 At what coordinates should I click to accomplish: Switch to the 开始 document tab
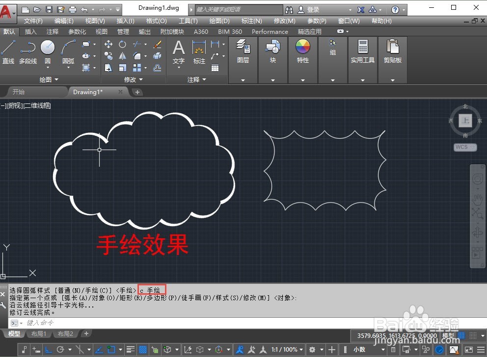pos(19,92)
